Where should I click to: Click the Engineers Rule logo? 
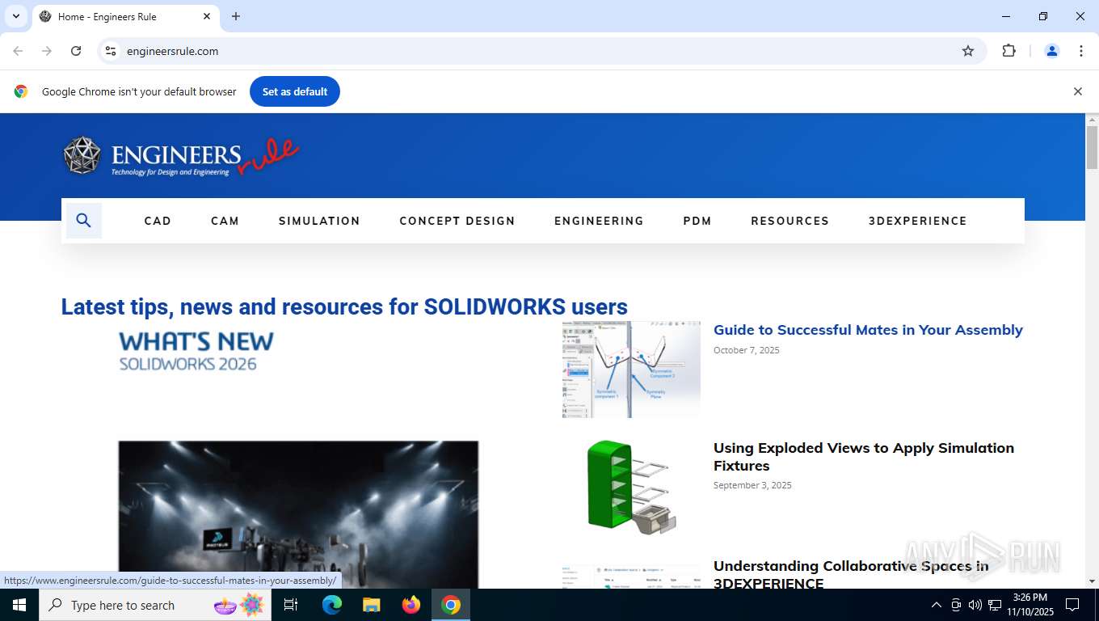pos(182,156)
